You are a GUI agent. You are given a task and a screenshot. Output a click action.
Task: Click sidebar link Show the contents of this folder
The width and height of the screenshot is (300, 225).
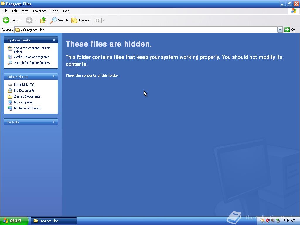tap(32, 50)
